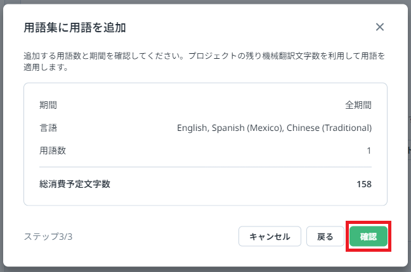
Task: Click the divider line above 総消費予定文字数
Action: point(205,167)
